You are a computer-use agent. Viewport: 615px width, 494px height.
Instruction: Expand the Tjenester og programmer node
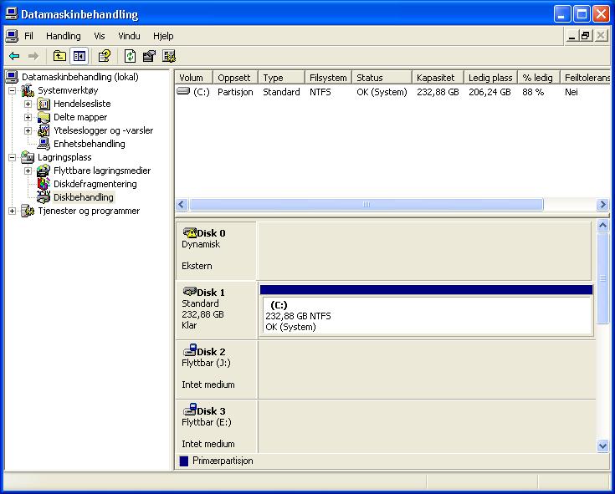[x=13, y=211]
